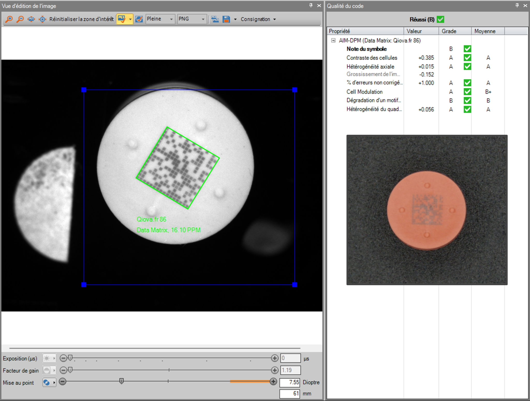Click the Propriété column header
Screen dimensions: 530x401
point(365,31)
